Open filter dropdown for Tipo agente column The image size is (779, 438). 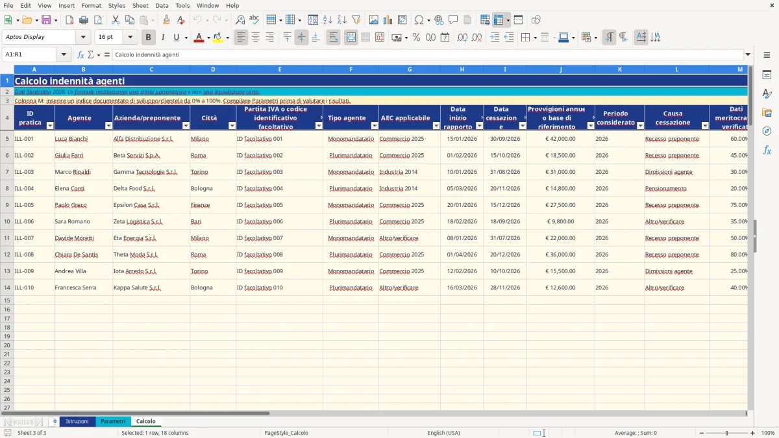(x=374, y=126)
